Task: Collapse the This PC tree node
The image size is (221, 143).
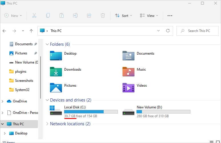Action: [2, 124]
